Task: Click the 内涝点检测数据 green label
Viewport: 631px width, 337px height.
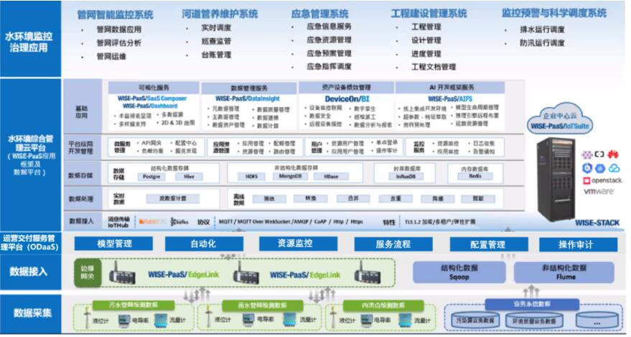Action: pyautogui.click(x=383, y=305)
